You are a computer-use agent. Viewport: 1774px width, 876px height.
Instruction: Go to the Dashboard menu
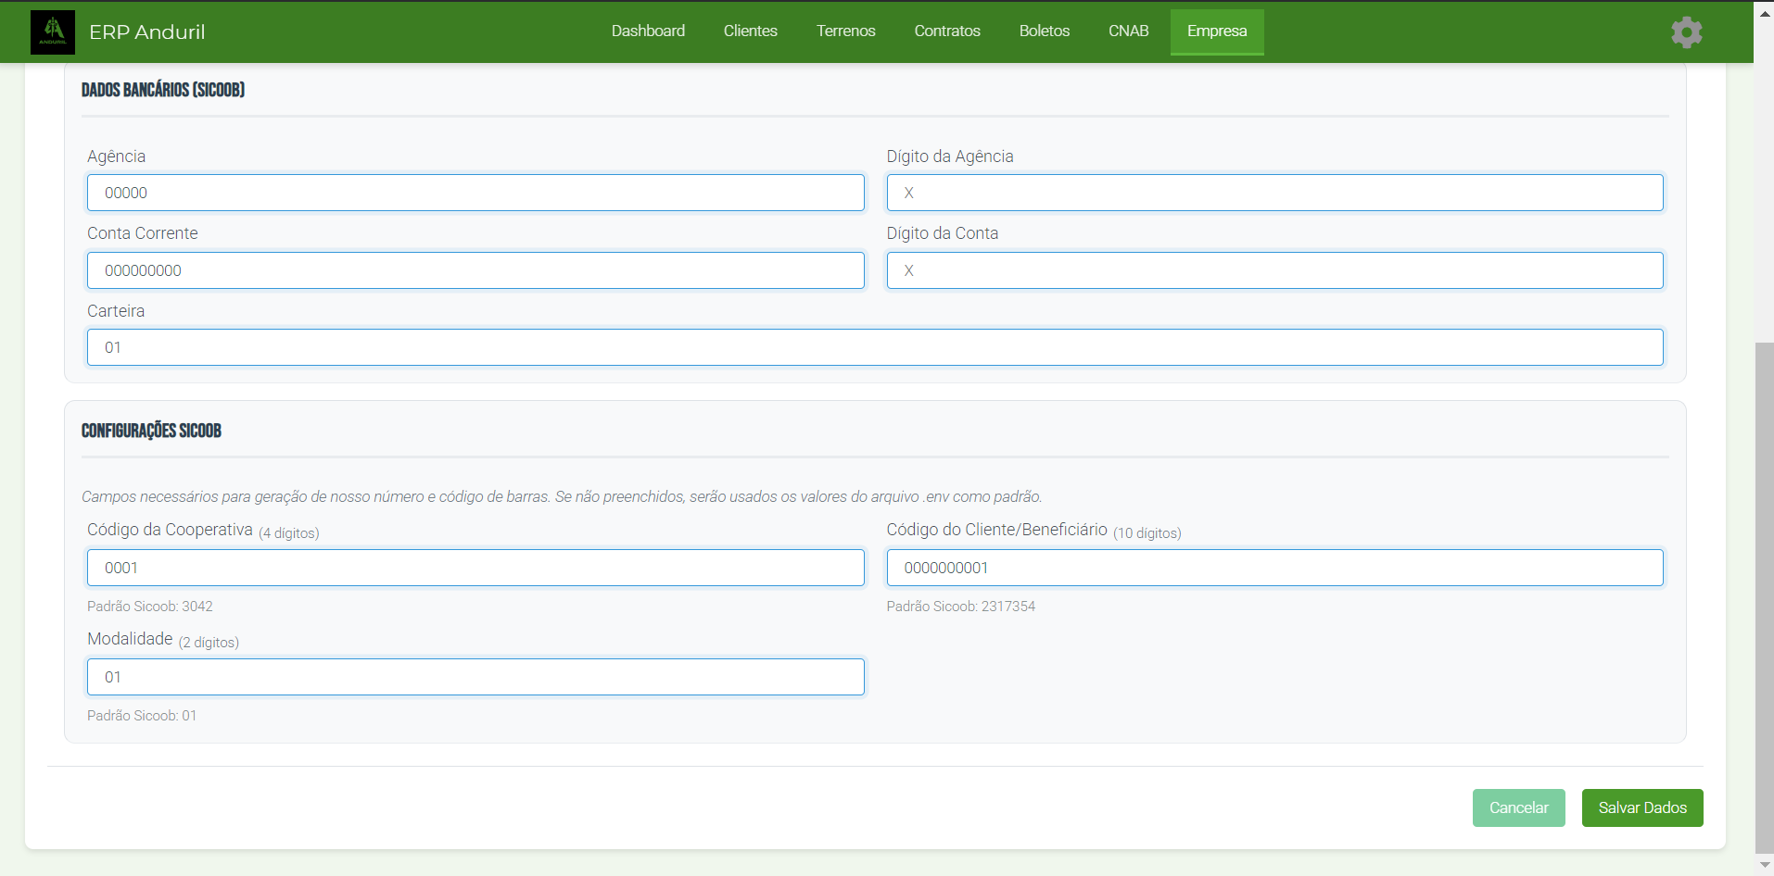pyautogui.click(x=648, y=31)
